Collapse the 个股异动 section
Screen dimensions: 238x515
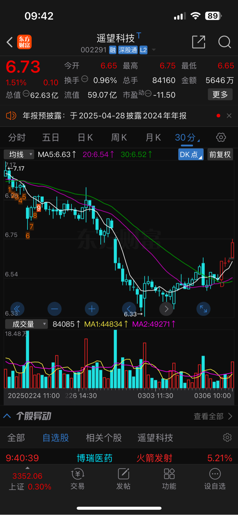coord(7,416)
